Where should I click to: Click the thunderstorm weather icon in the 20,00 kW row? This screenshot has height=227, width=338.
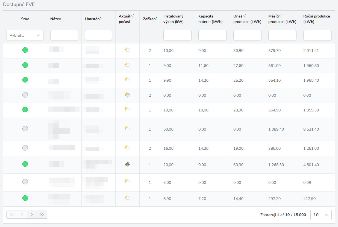(127, 164)
